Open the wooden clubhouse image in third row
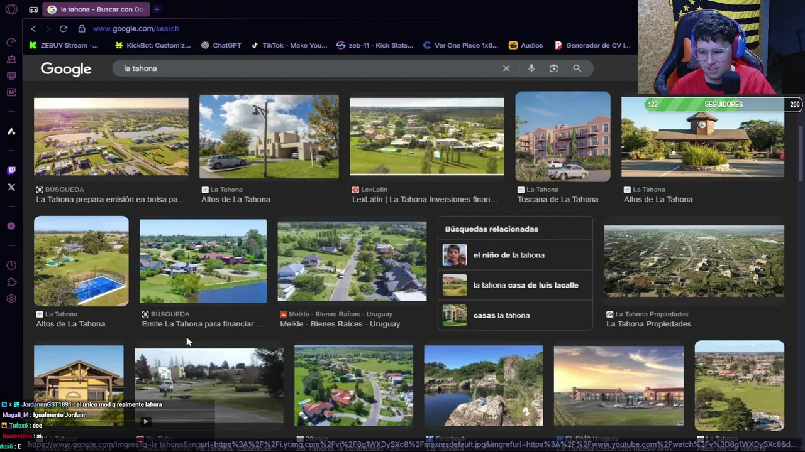The height and width of the screenshot is (452, 805). (x=79, y=385)
